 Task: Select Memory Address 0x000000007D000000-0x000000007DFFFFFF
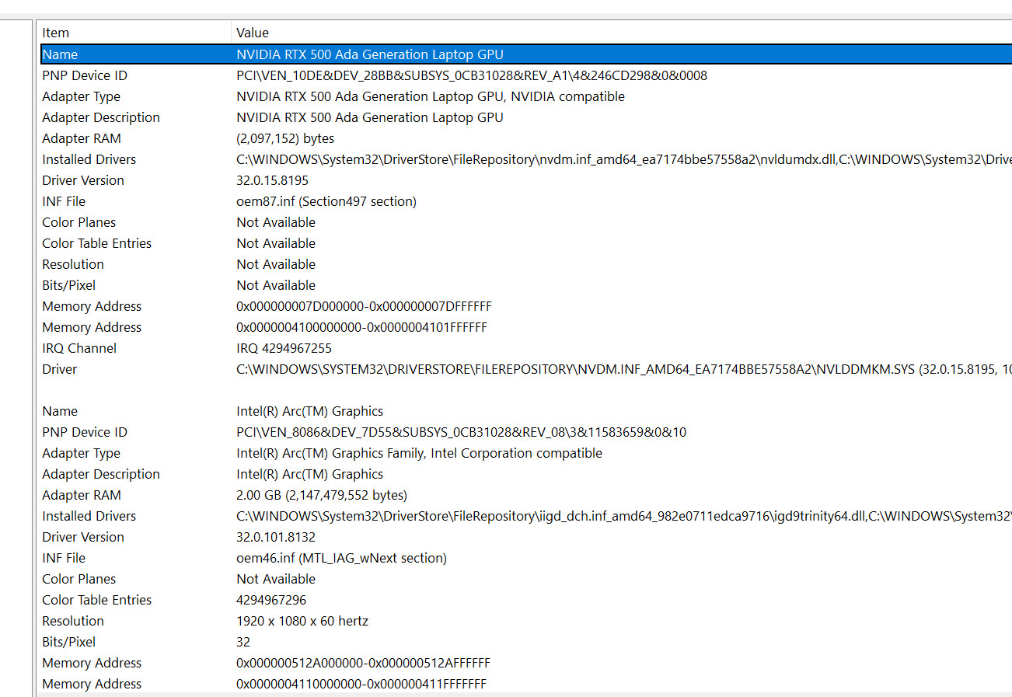point(364,306)
